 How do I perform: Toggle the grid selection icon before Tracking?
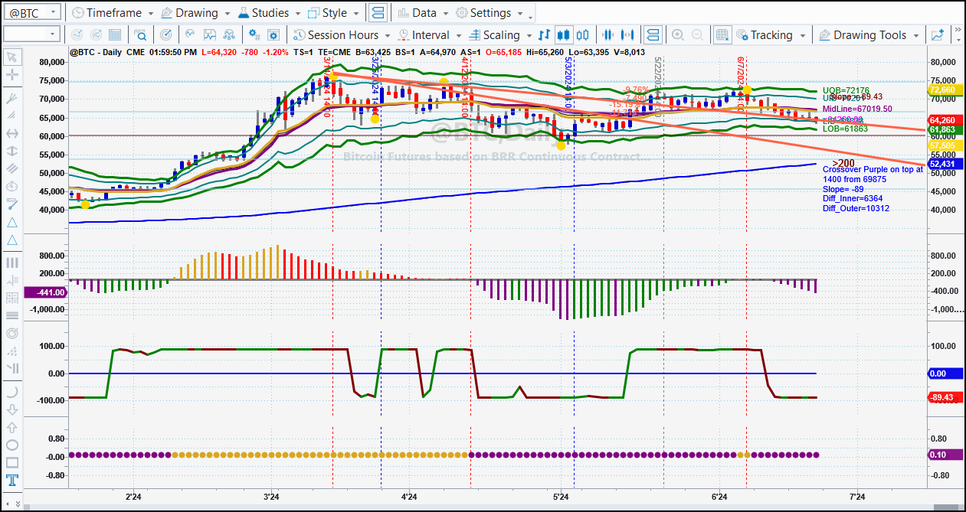click(x=722, y=34)
